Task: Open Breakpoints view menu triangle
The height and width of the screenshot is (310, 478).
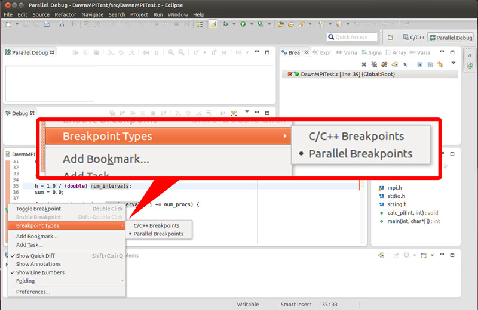Action: pos(454,63)
